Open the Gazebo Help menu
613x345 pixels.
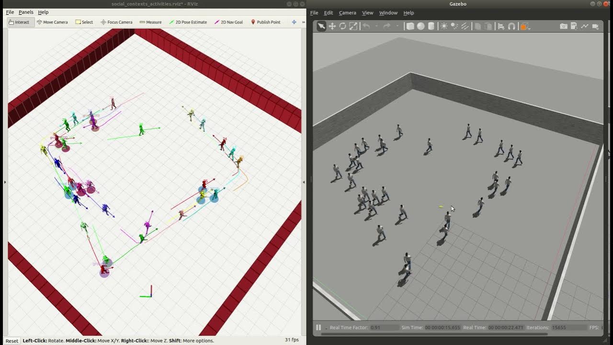click(x=409, y=13)
